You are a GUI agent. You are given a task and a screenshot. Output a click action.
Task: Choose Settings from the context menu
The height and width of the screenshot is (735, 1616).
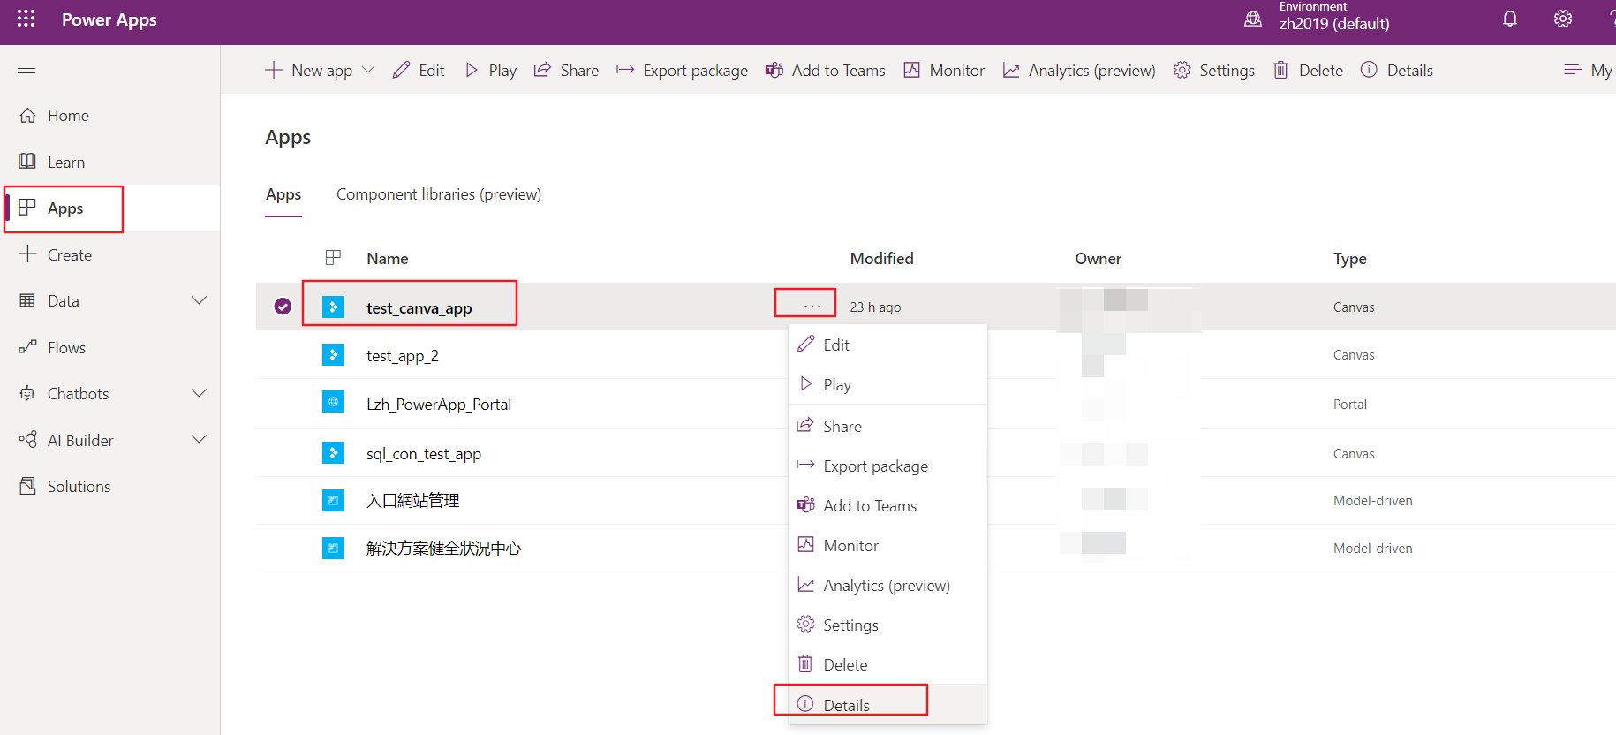coord(887,625)
